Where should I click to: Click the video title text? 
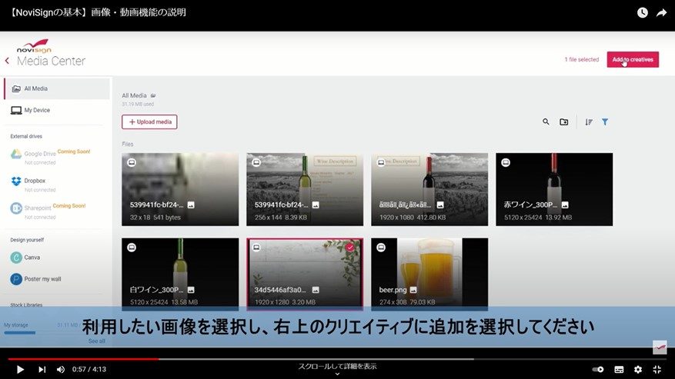(97, 12)
